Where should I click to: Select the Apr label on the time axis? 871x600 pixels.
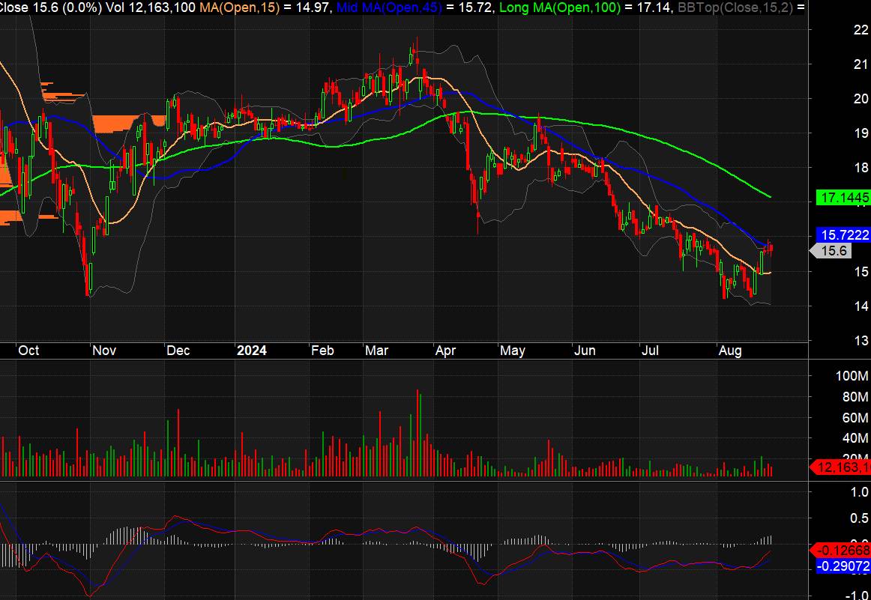click(445, 351)
